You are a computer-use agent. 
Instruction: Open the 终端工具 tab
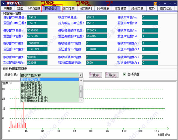(x=137, y=9)
